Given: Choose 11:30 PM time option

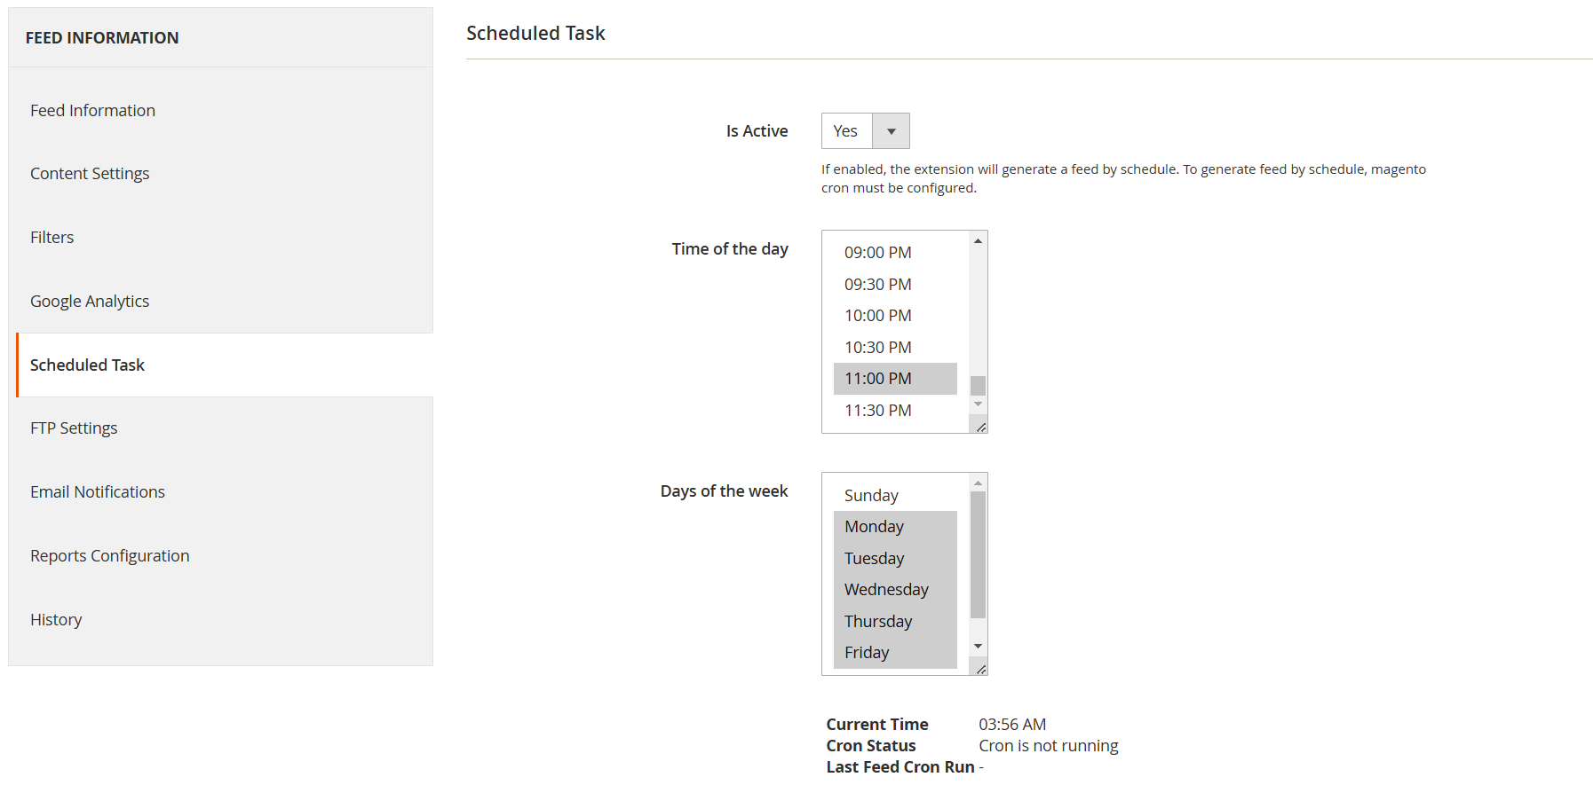Looking at the screenshot, I should tap(878, 411).
